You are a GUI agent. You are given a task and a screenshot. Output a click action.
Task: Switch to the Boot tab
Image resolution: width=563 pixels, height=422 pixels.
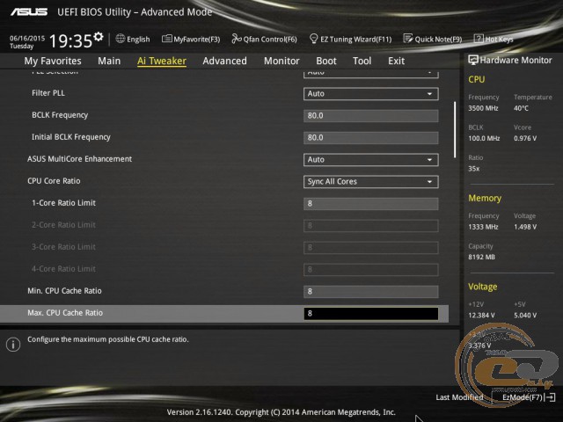tap(326, 61)
